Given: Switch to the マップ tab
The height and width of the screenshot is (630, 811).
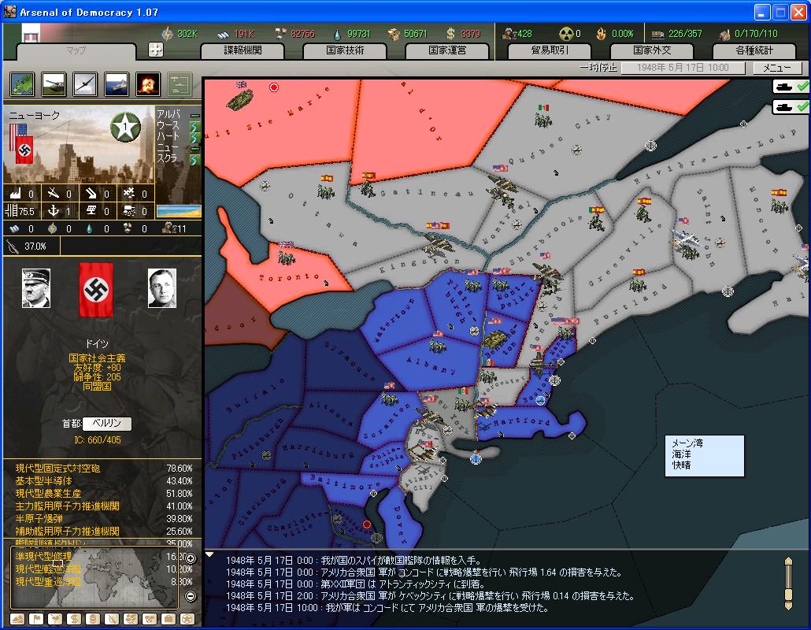Looking at the screenshot, I should click(76, 50).
